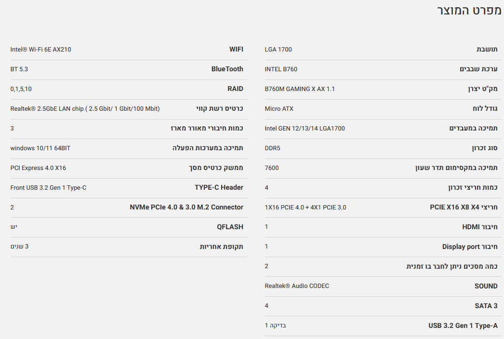
Task: Click the RAID spec label
Action: point(235,89)
